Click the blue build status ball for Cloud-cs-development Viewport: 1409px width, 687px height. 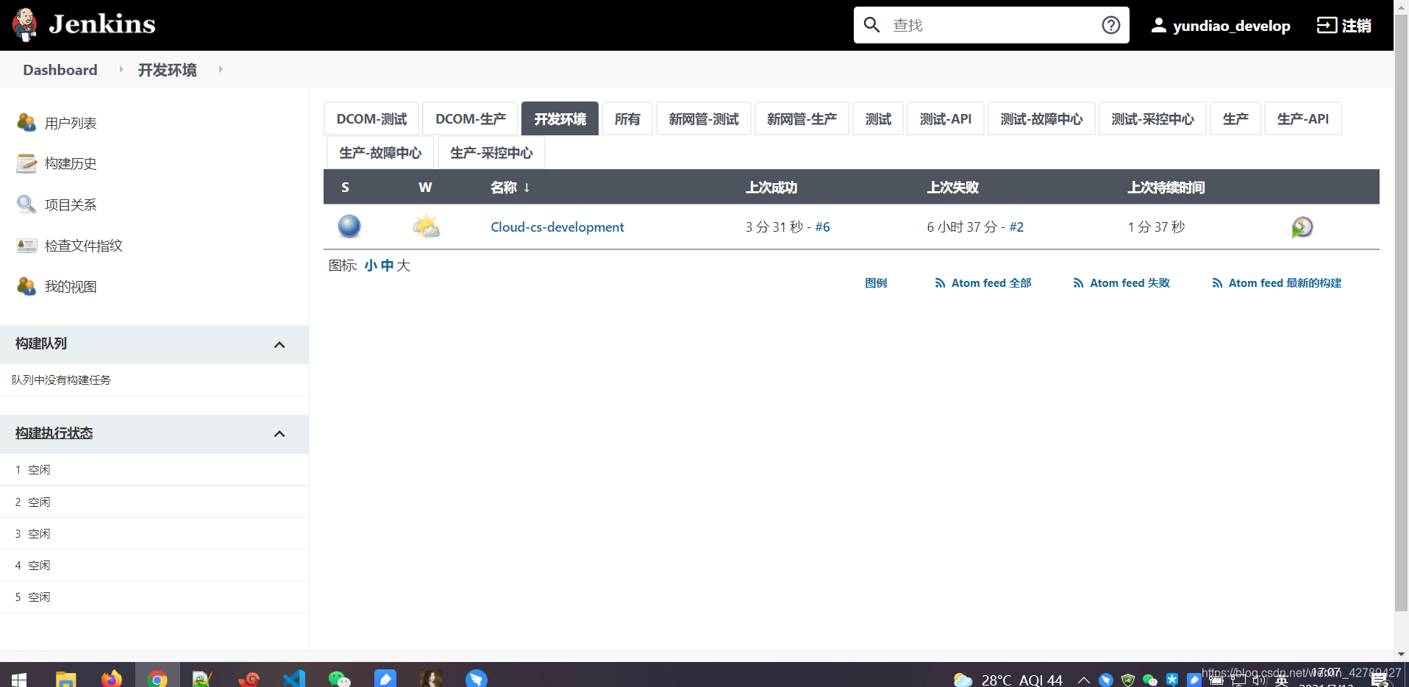[x=349, y=227]
